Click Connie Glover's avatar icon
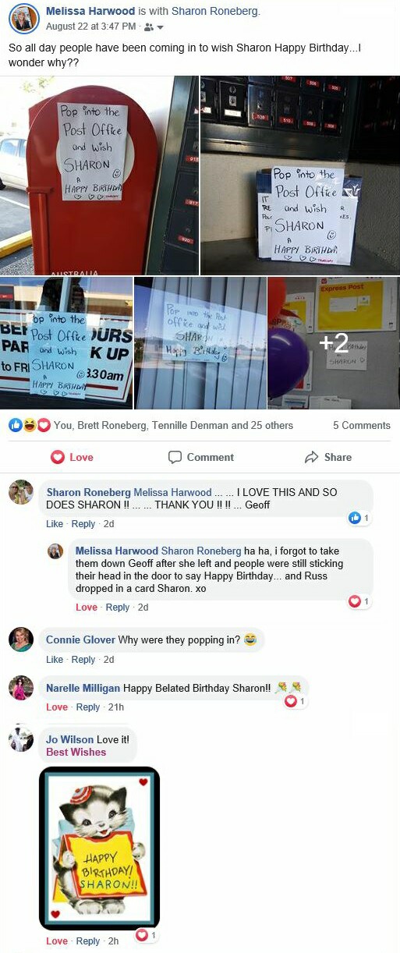400x953 pixels. 21,640
